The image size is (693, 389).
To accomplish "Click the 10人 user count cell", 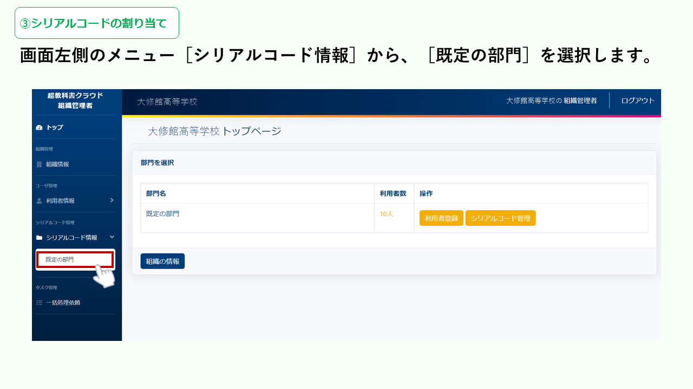I will [387, 214].
